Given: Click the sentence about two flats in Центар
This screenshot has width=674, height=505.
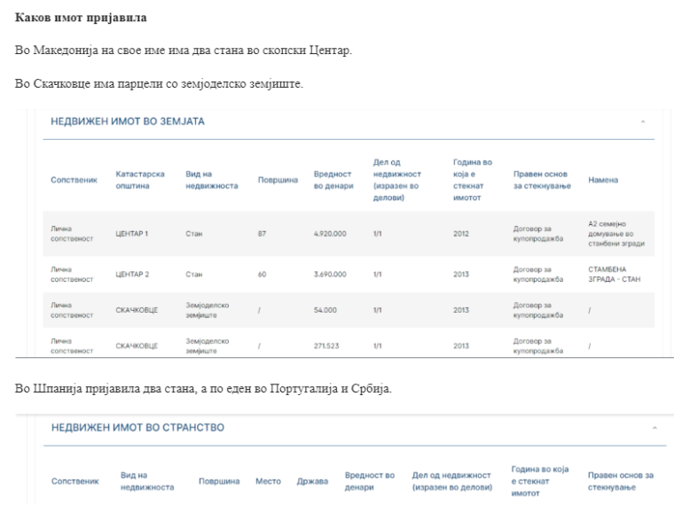Looking at the screenshot, I should click(x=184, y=50).
